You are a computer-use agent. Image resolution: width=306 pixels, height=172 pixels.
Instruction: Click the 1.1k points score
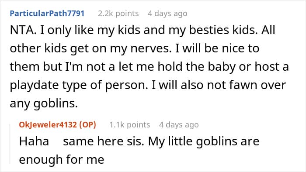(129, 125)
